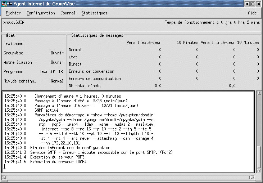Click the Exécution du serveur POP3 line
The height and width of the screenshot is (183, 263).
point(44,157)
